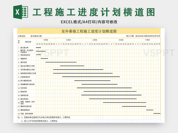Click the Gantt bar for row 12 石材安装
This screenshot has height=133, width=178.
coord(104,88)
